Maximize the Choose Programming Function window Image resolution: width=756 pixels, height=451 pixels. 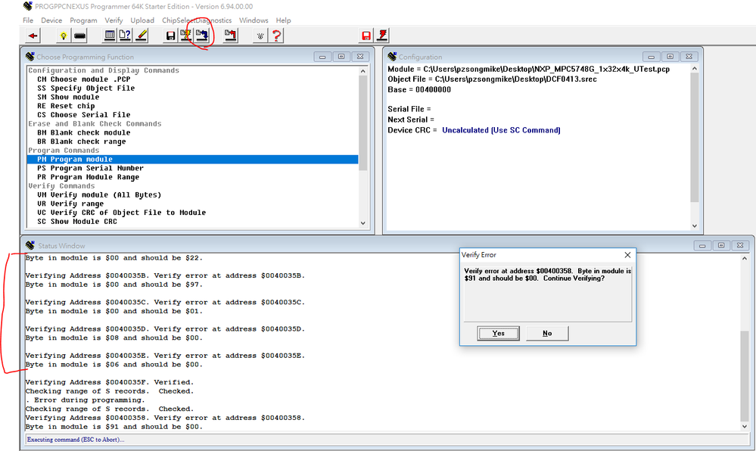click(341, 57)
